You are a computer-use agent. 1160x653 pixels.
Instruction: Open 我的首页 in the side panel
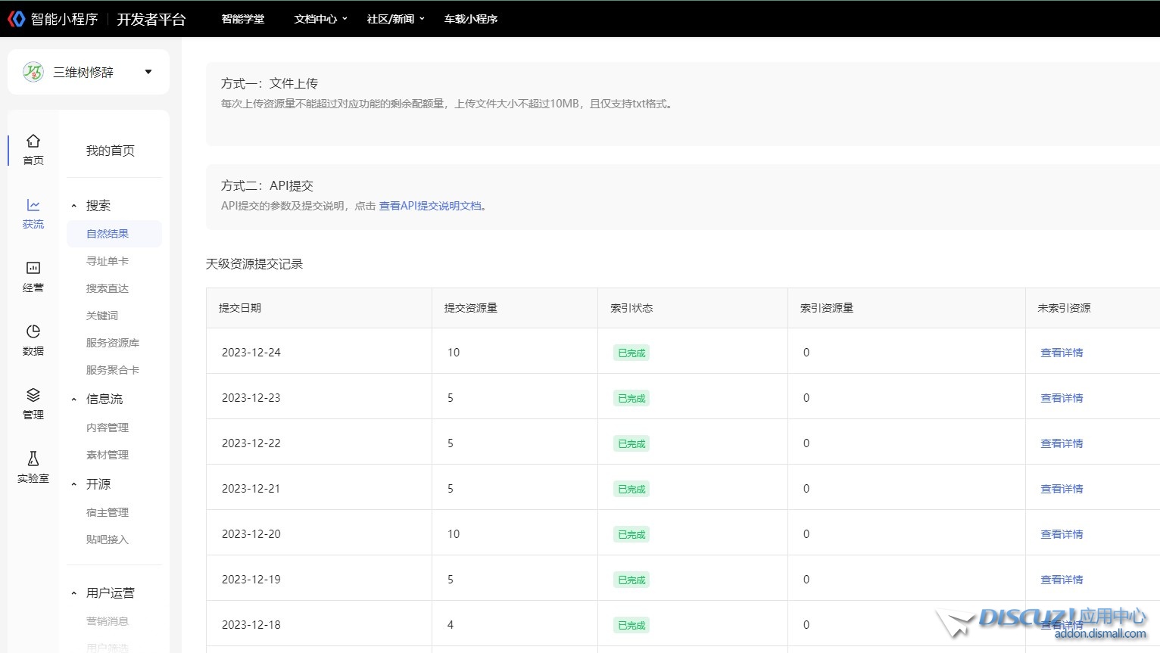(111, 151)
